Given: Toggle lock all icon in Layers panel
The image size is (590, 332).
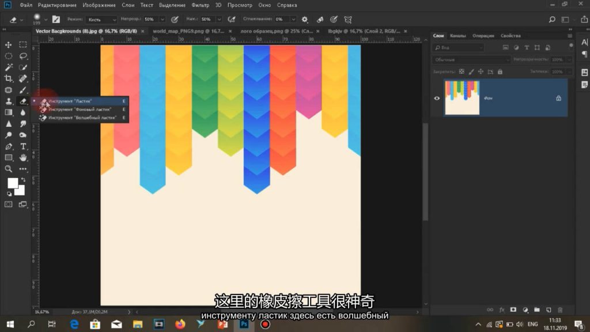Looking at the screenshot, I should point(499,71).
